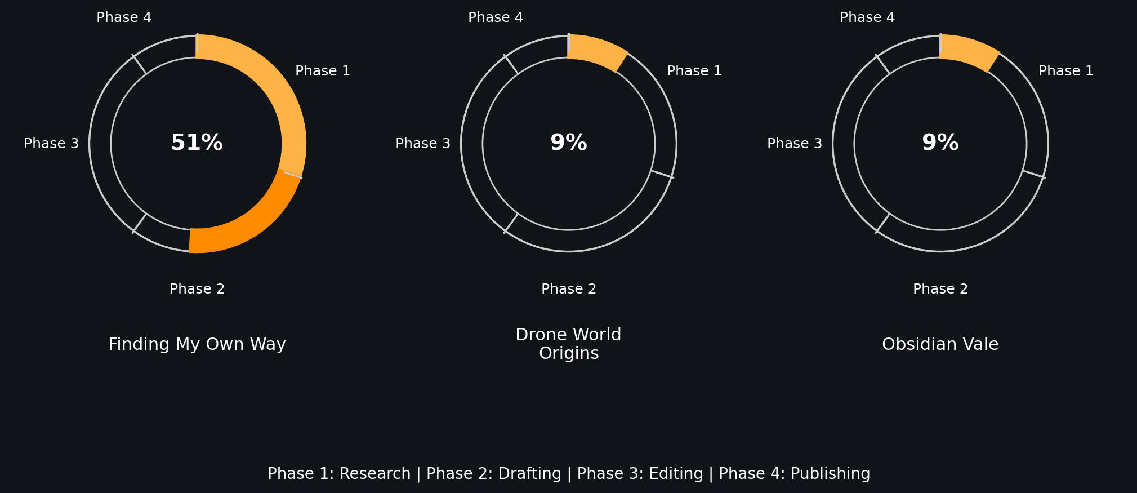The height and width of the screenshot is (493, 1137).
Task: Click the 9% value in Obsidian Vale
Action: click(x=940, y=143)
